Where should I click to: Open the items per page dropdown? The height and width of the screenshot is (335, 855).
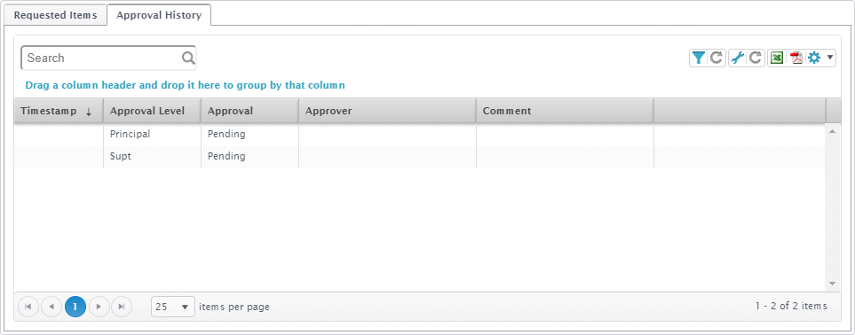[x=173, y=307]
